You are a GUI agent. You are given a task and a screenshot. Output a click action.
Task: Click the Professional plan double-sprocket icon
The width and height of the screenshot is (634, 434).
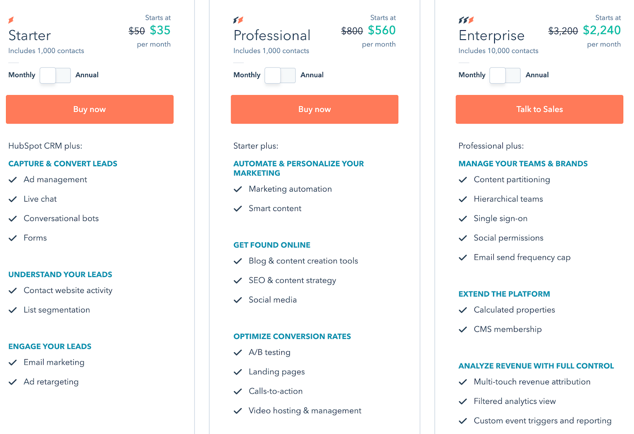click(x=238, y=20)
